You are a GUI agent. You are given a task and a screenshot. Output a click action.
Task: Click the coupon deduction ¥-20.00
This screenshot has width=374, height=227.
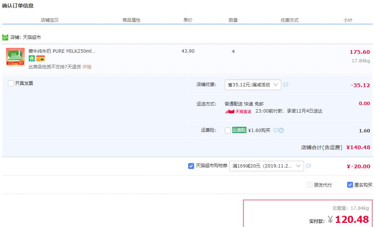point(358,166)
